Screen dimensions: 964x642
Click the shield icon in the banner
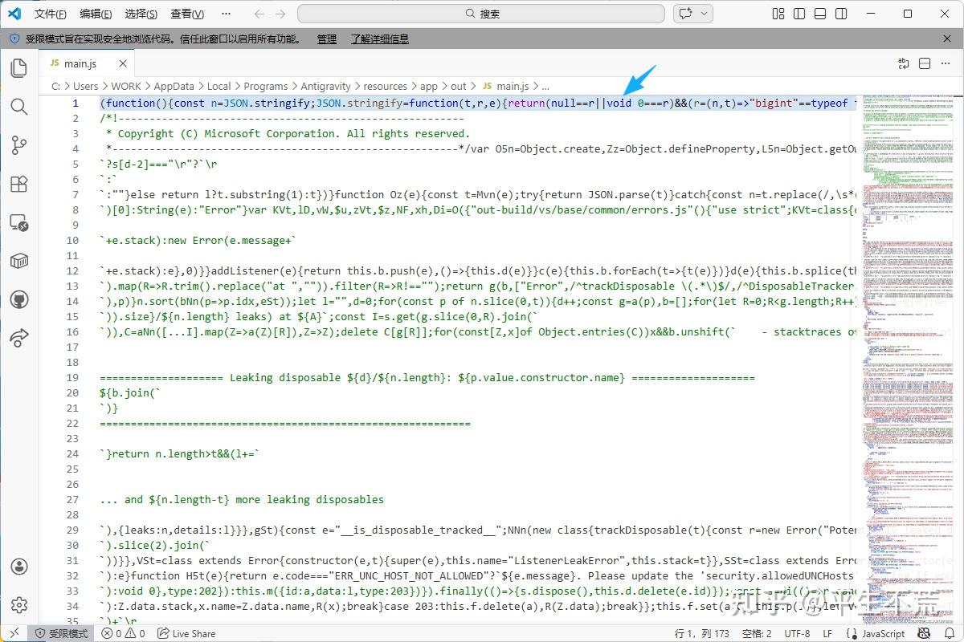point(14,39)
